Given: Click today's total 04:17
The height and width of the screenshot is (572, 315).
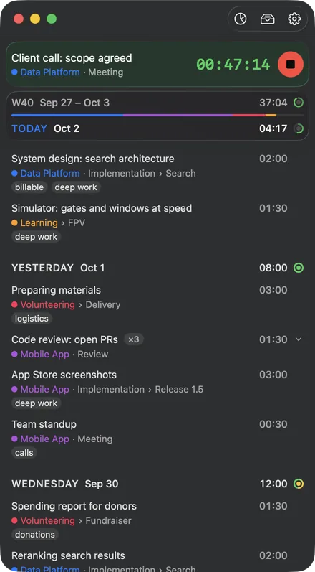Looking at the screenshot, I should click(273, 128).
